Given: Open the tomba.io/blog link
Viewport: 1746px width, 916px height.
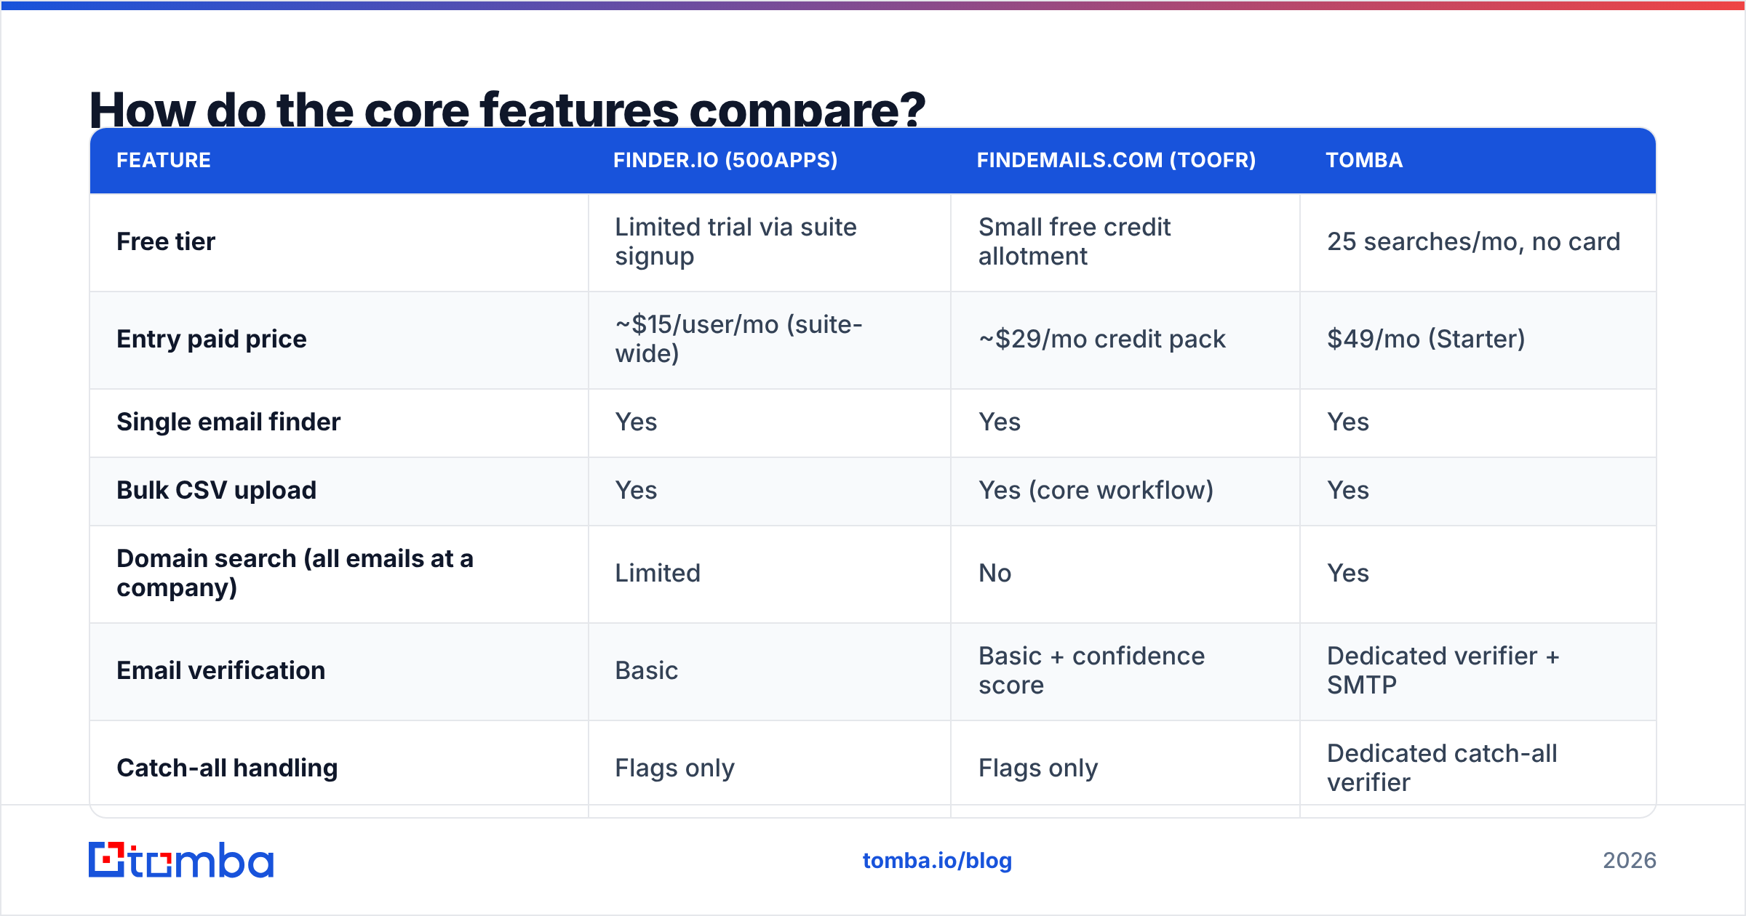Looking at the screenshot, I should [x=937, y=861].
